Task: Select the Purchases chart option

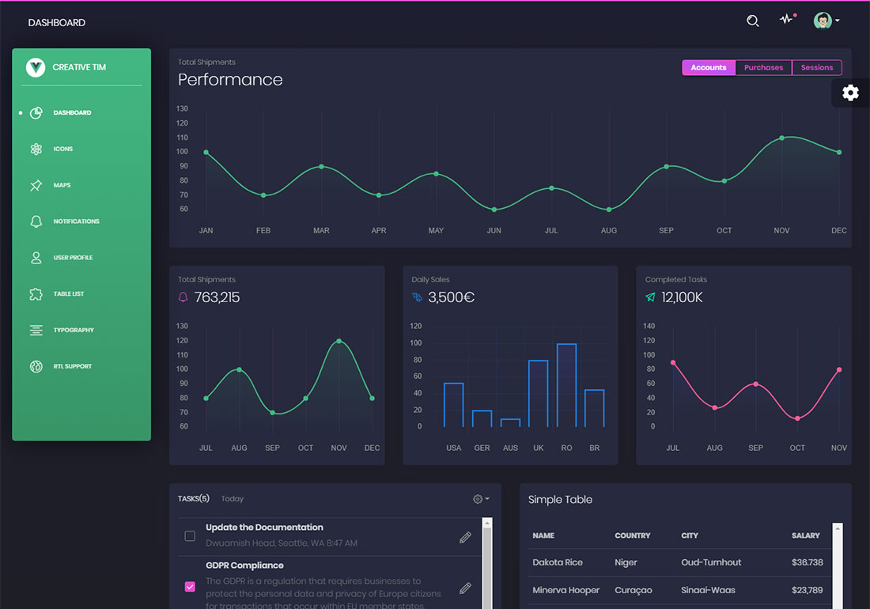Action: (763, 68)
